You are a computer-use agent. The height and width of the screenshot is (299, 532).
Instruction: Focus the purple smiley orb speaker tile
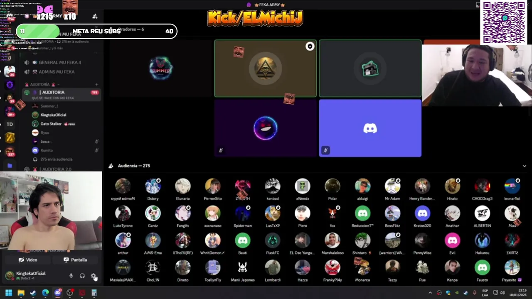[265, 128]
